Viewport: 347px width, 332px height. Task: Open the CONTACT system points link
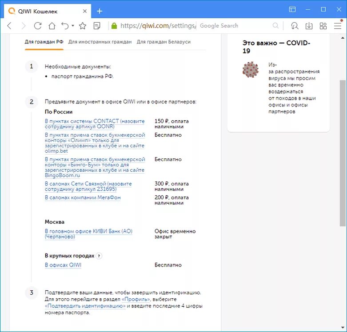95,124
